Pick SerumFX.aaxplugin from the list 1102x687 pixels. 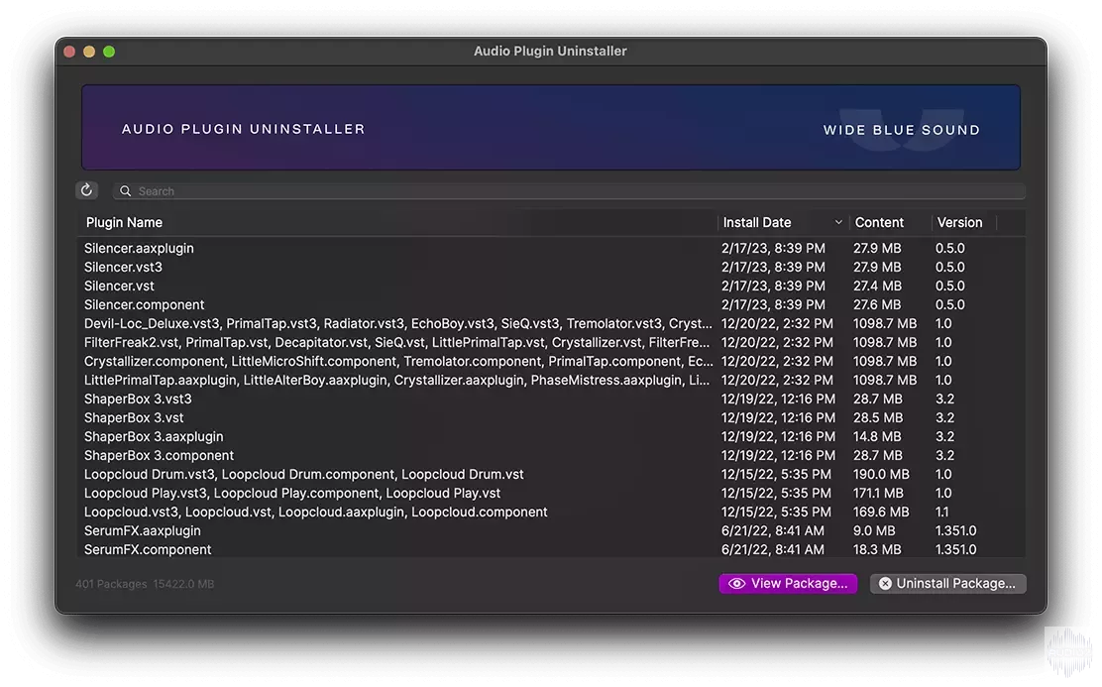(551, 531)
